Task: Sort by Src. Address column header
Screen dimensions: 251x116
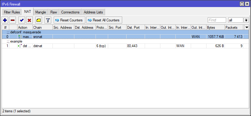Action: [x=63, y=28]
